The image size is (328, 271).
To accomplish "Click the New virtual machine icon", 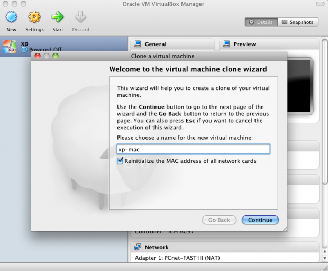I will [x=11, y=17].
